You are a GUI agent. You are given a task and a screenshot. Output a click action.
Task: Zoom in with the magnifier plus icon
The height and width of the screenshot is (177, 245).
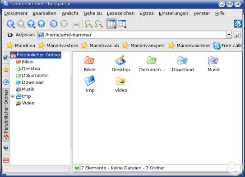[88, 24]
